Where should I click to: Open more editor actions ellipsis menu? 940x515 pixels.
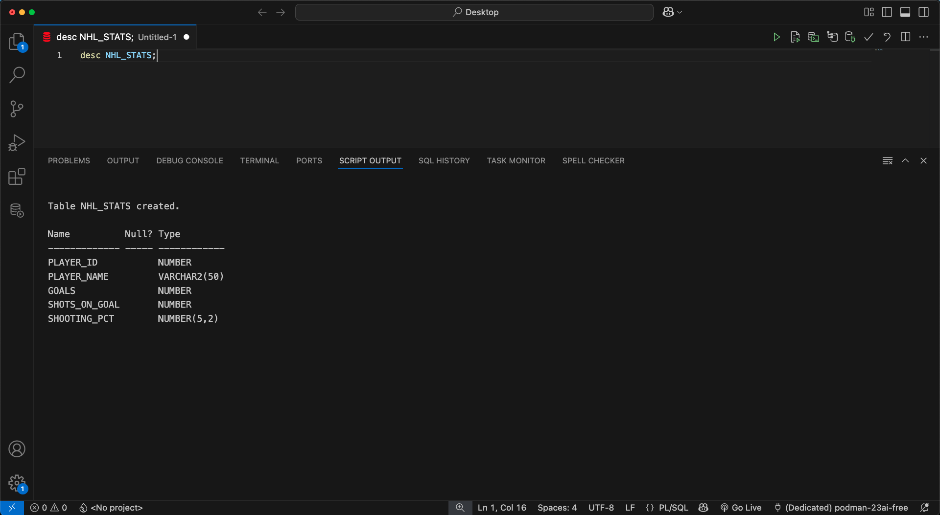pos(923,37)
